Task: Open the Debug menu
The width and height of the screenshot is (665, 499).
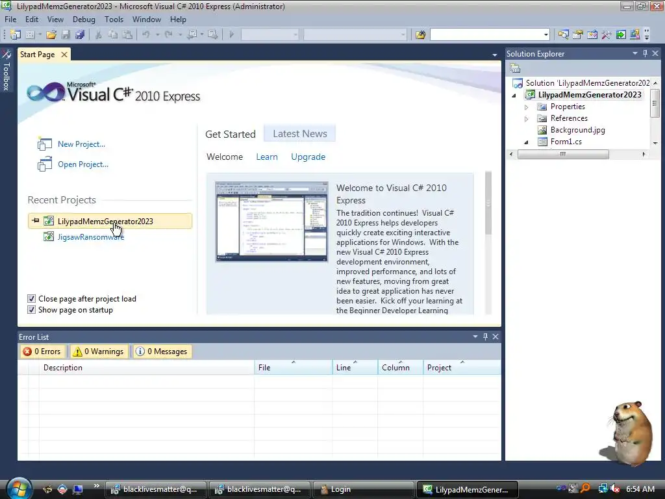Action: 84,19
